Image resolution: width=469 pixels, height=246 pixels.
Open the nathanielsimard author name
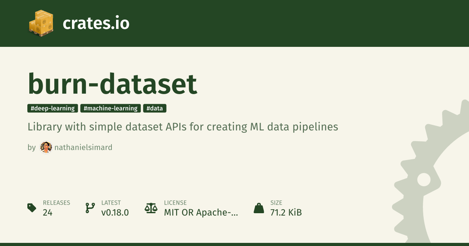tap(83, 148)
